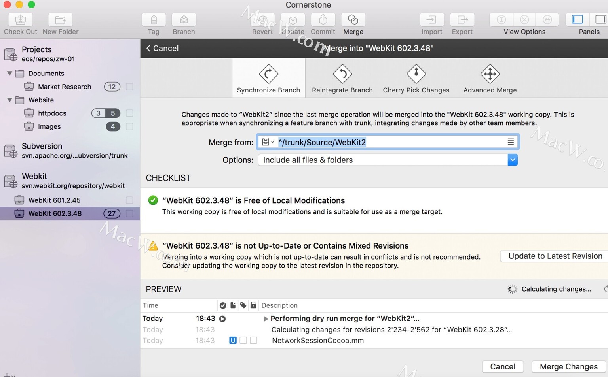Image resolution: width=608 pixels, height=377 pixels.
Task: Switch to Advanced Merge tab
Action: pos(490,78)
